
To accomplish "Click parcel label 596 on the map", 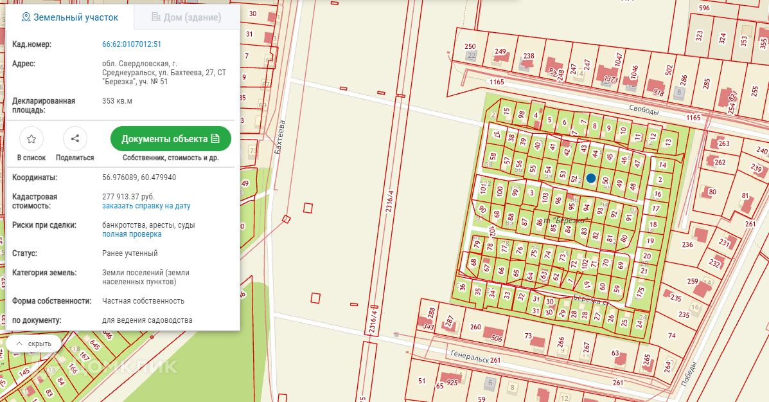I will click(x=703, y=8).
